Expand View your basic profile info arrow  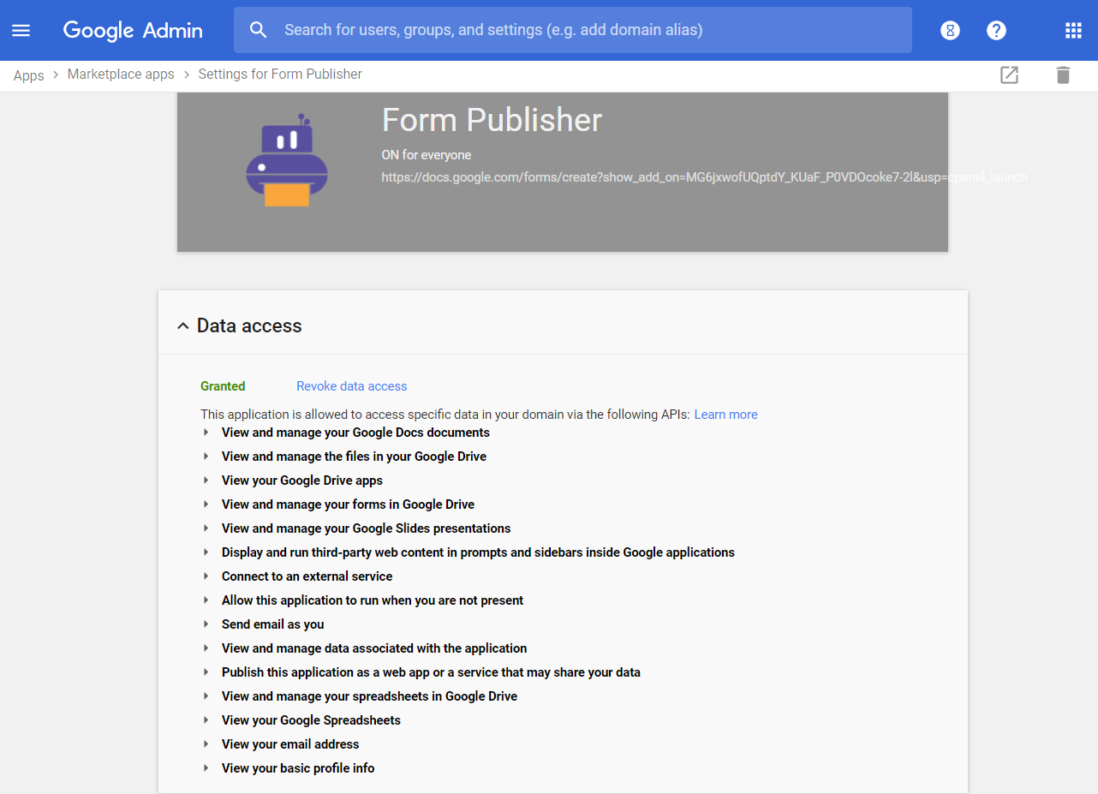[x=206, y=768]
